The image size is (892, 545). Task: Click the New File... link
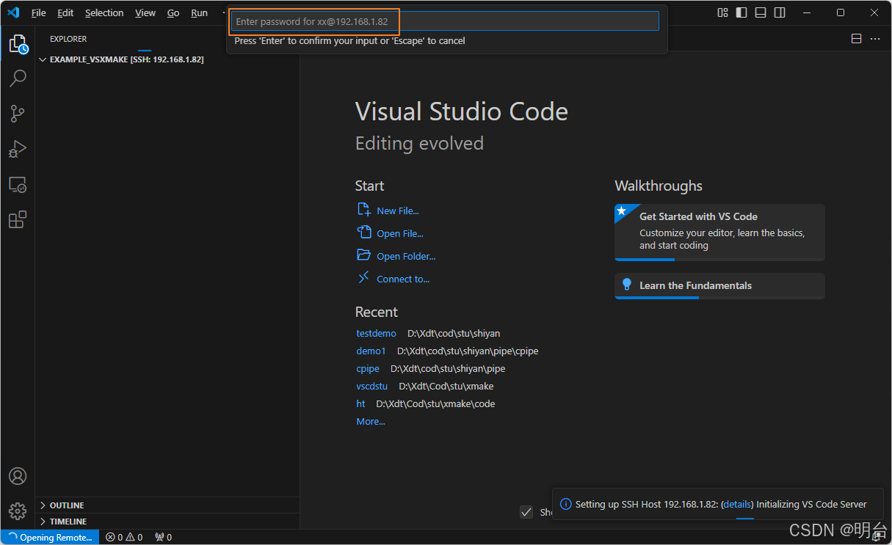click(398, 211)
